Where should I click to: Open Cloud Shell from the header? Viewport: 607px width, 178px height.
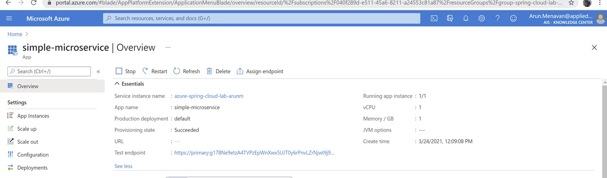(434, 18)
